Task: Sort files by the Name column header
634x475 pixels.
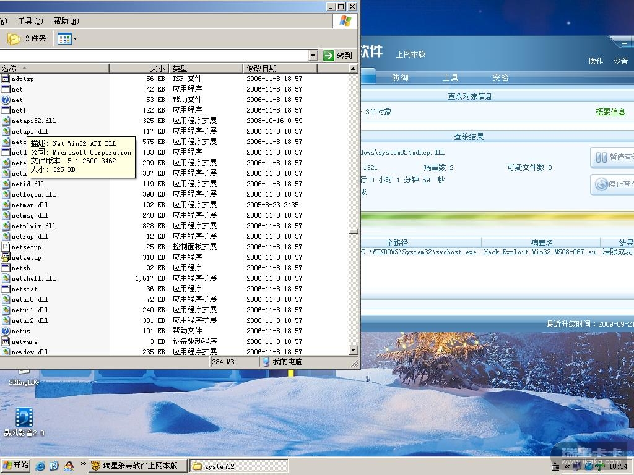Action: (x=54, y=68)
